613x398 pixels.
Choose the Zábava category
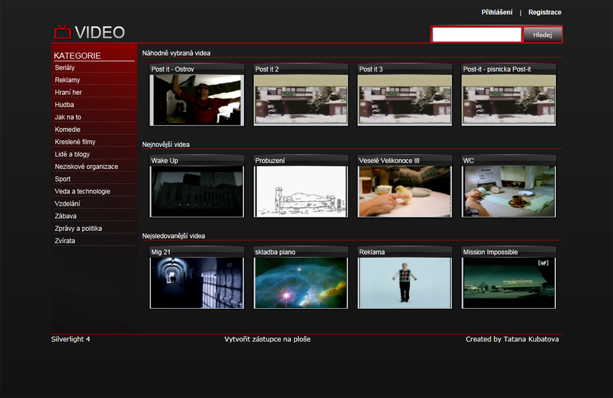(x=66, y=216)
